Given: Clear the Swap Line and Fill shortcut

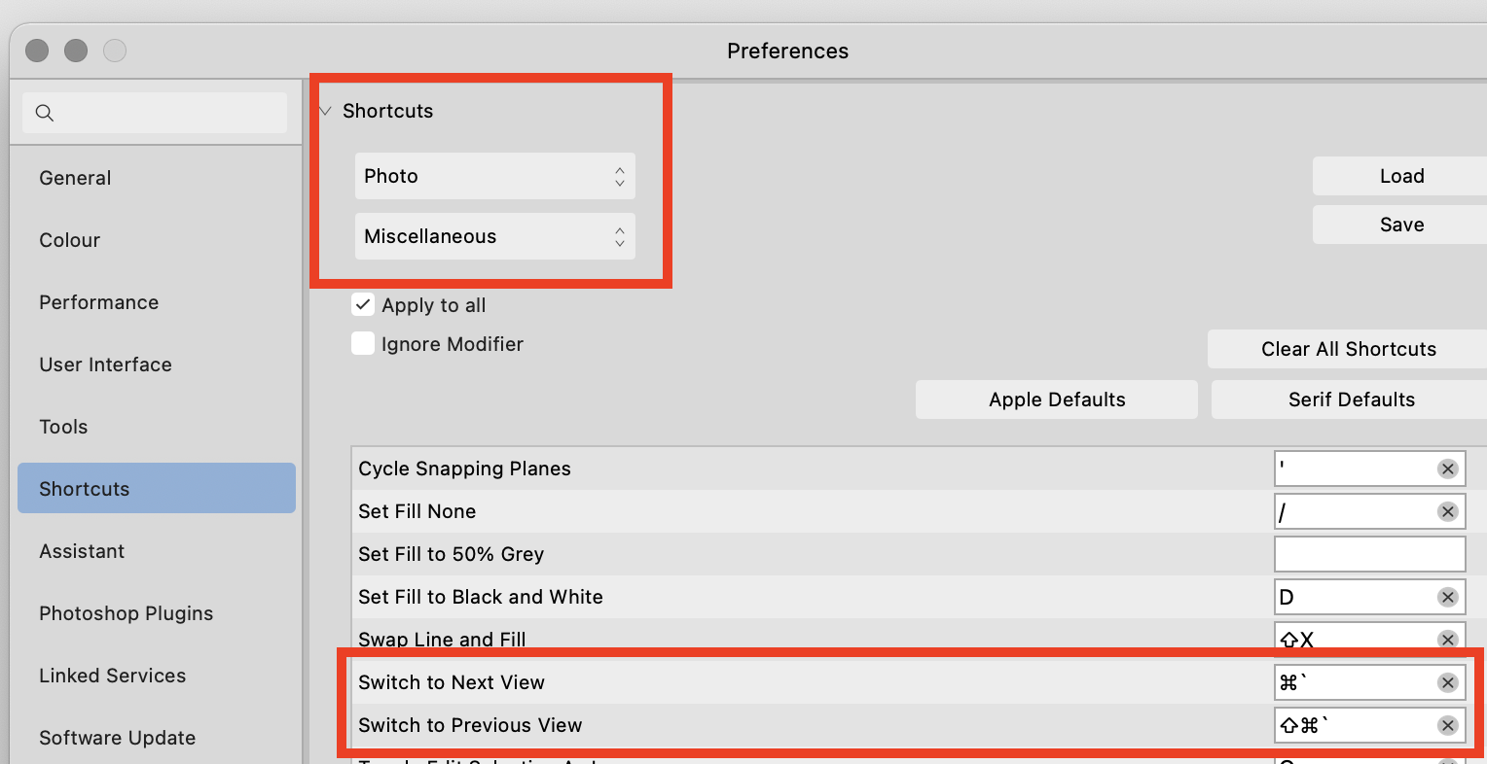Looking at the screenshot, I should click(1447, 640).
